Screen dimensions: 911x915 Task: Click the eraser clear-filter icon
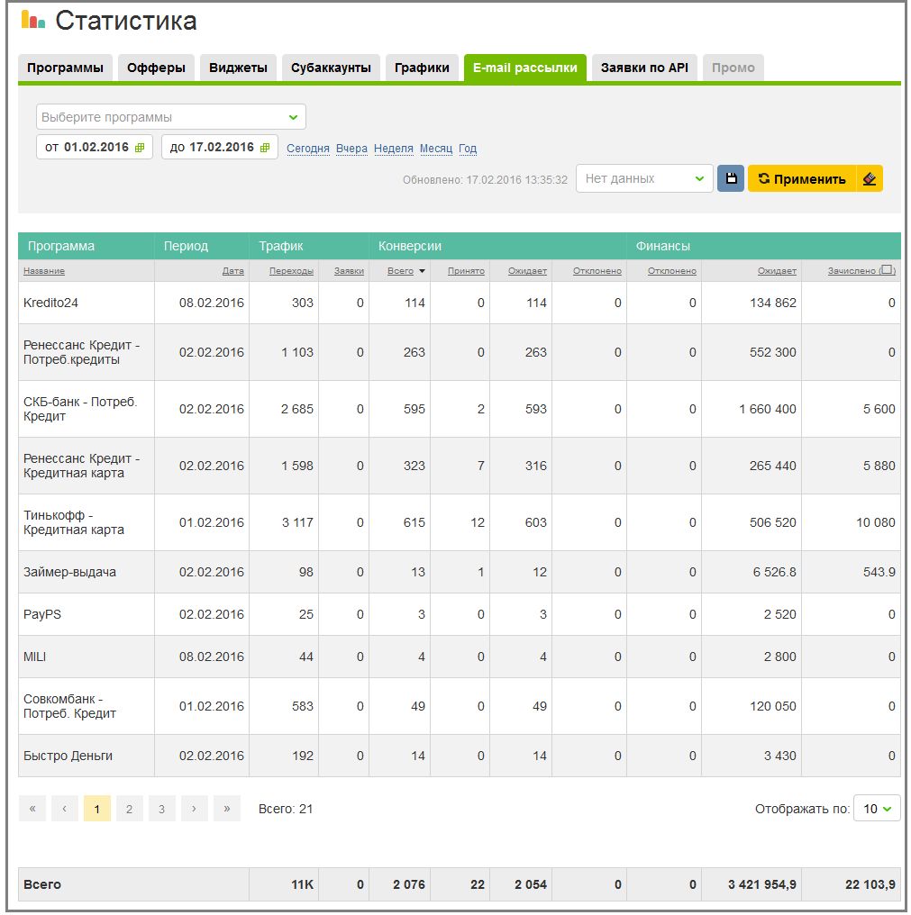870,178
